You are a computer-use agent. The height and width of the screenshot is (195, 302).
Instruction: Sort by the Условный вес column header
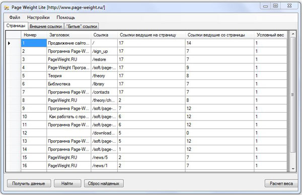[x=270, y=35]
